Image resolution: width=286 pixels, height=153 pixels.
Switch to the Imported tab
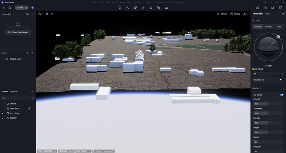pos(14,91)
